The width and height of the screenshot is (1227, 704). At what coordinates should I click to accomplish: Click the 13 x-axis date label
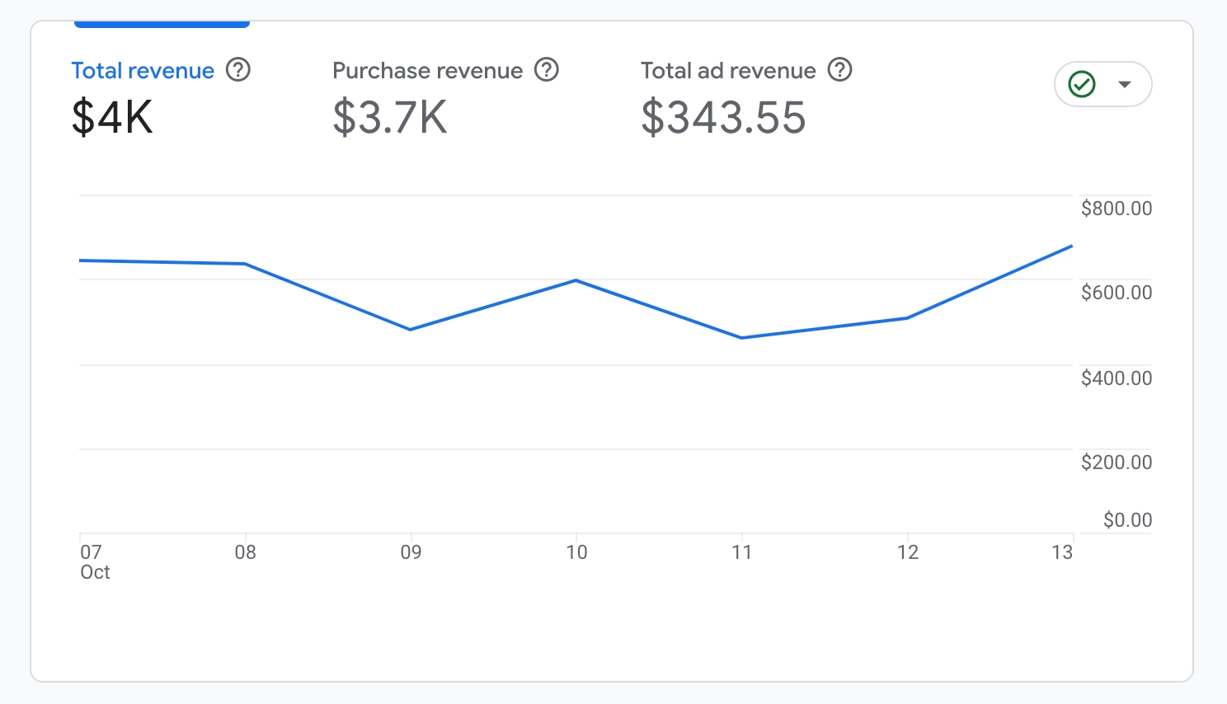coord(1062,552)
